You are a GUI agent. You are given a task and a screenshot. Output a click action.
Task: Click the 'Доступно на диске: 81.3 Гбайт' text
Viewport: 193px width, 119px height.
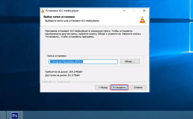[62, 75]
